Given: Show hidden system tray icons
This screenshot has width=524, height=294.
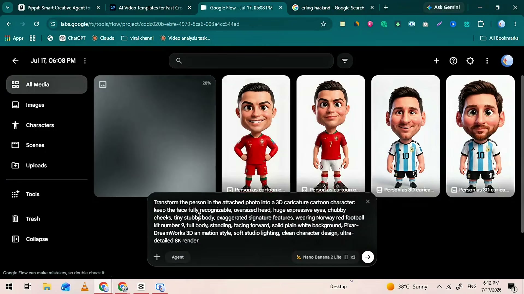Looking at the screenshot, I should click(x=439, y=287).
